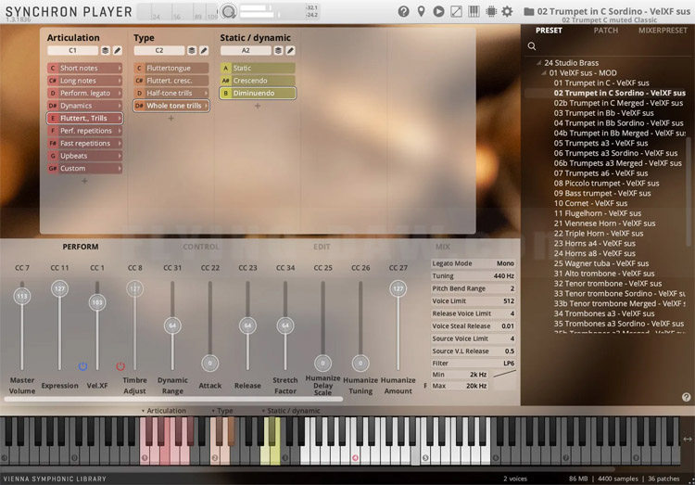This screenshot has width=695, height=485.
Task: Expand the Perform. legato articulation
Action: [120, 93]
